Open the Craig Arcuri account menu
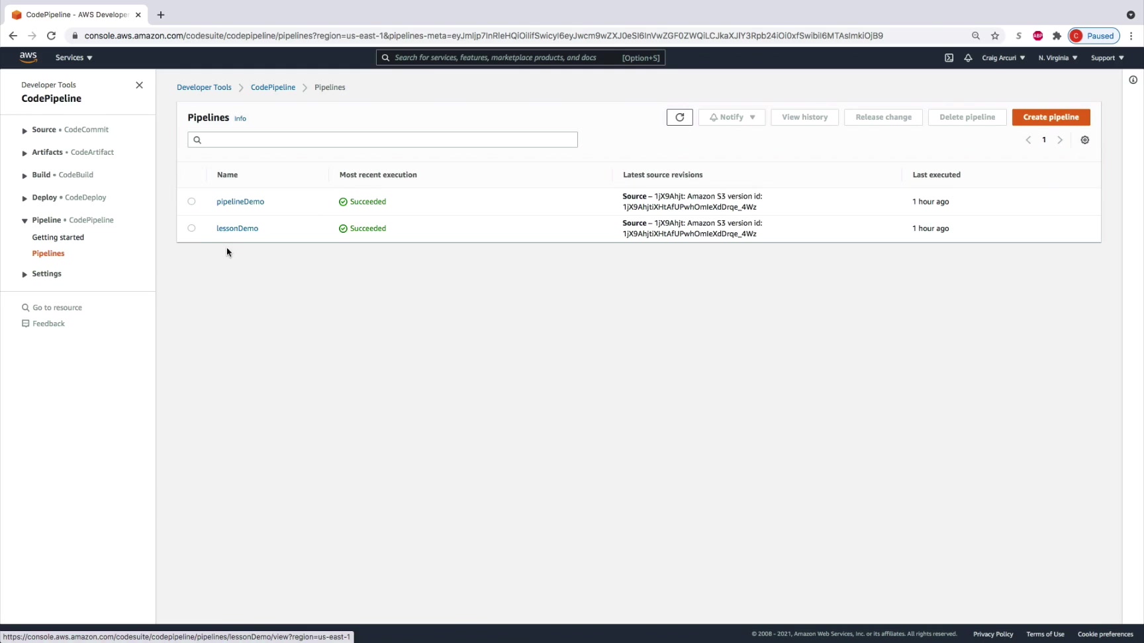Screen dimensions: 1144x643 point(1003,58)
